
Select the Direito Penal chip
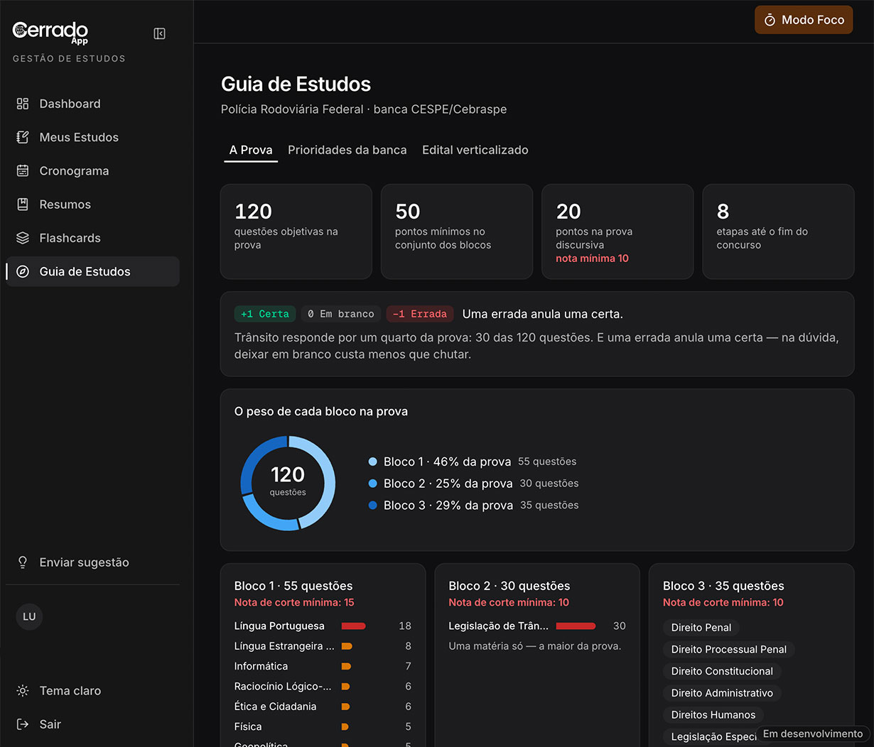tap(701, 628)
